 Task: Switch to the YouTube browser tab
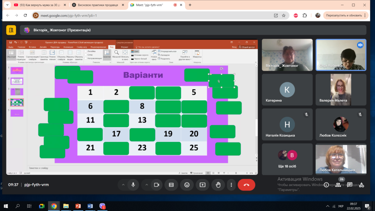pyautogui.click(x=37, y=5)
